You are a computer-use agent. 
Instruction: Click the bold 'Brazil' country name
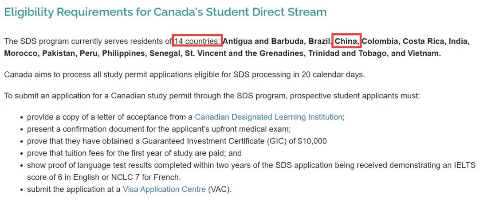(319, 42)
